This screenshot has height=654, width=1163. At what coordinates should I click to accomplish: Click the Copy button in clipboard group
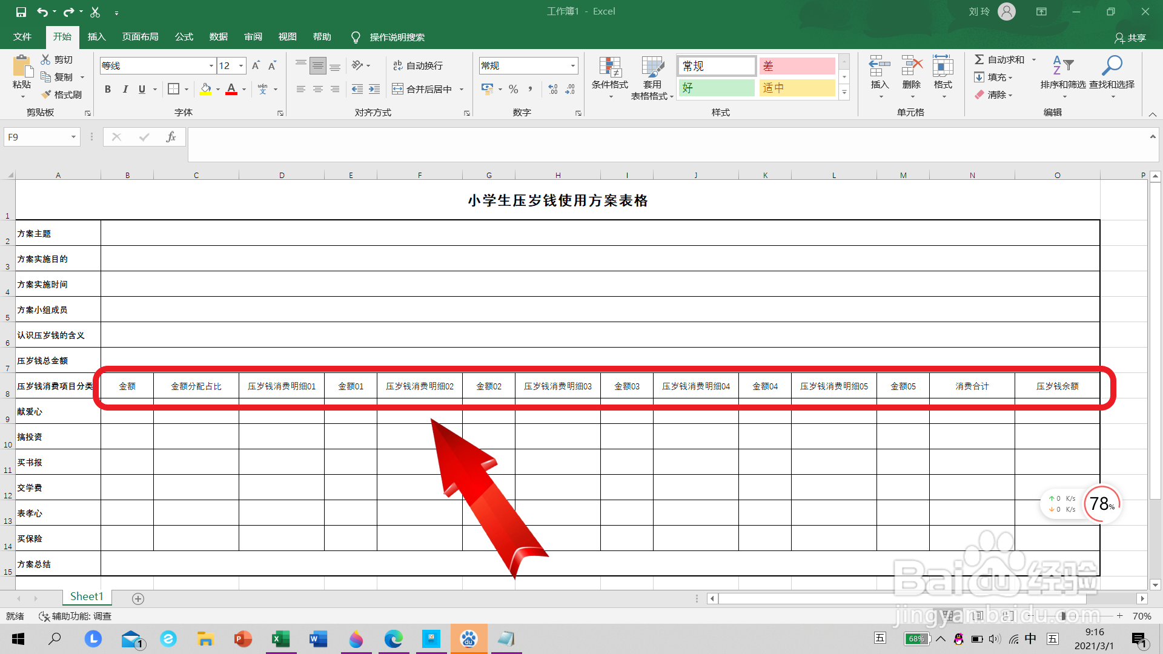57,77
